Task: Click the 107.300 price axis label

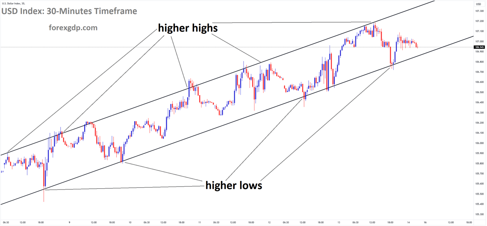Action: [479, 11]
